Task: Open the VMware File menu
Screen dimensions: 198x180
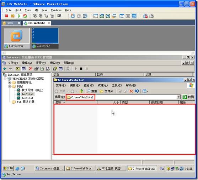Action: click(x=9, y=10)
